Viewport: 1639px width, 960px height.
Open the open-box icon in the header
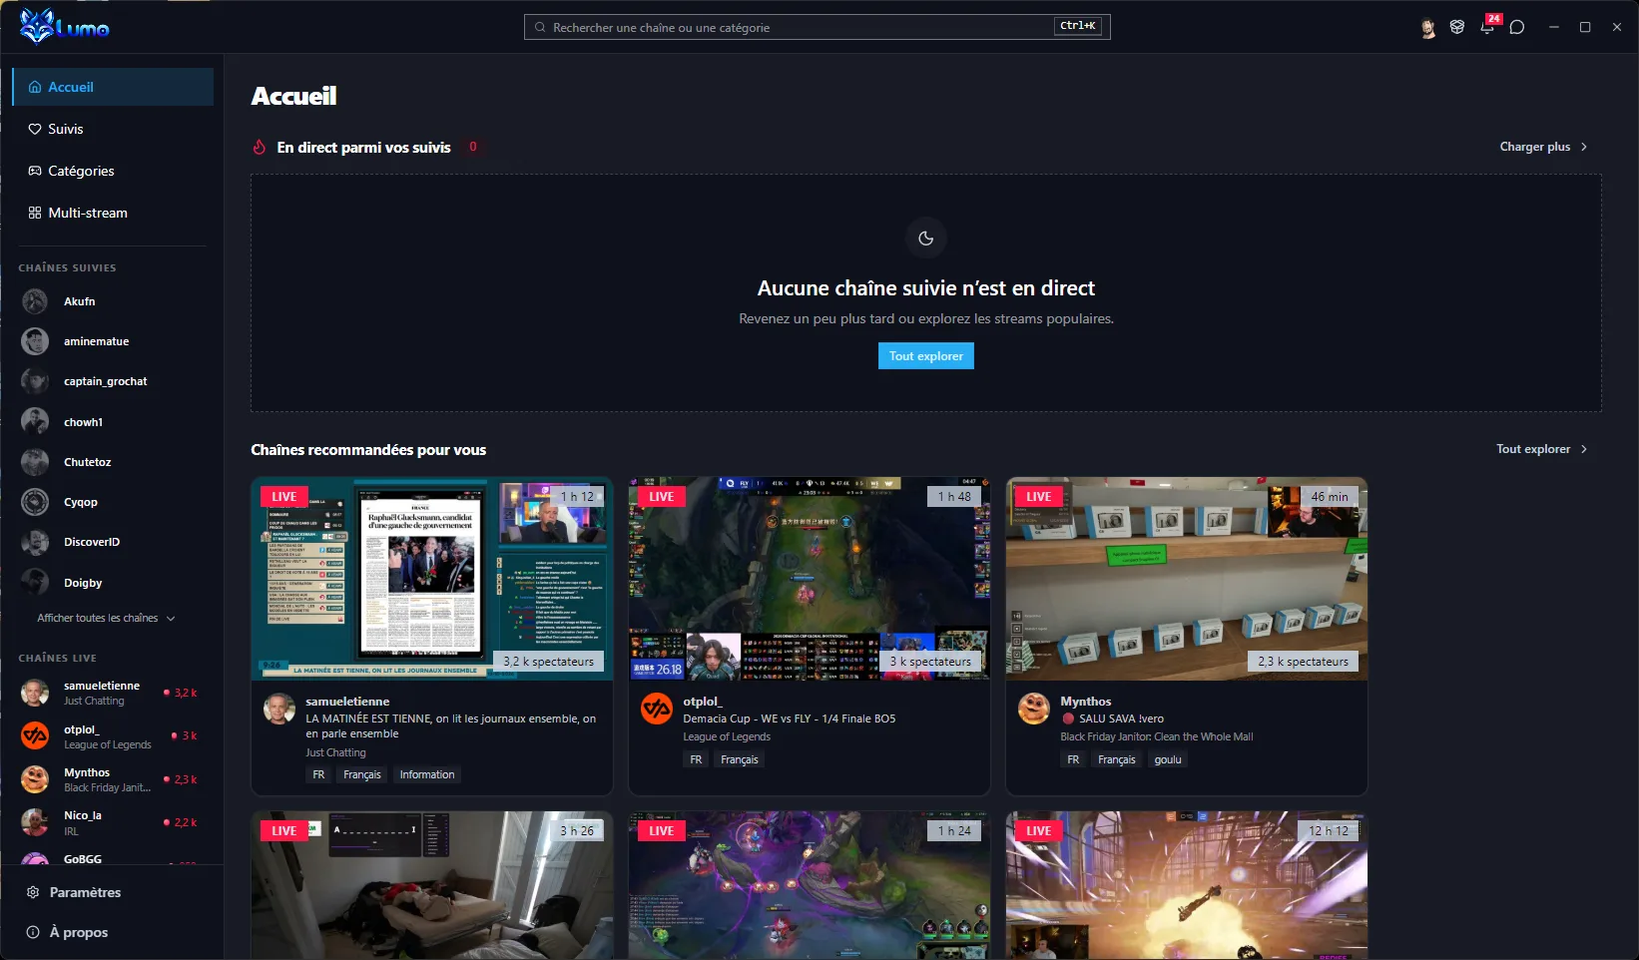pos(1457,27)
